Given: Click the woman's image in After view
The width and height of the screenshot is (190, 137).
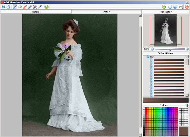Looking at the screenshot, I should (x=70, y=75).
